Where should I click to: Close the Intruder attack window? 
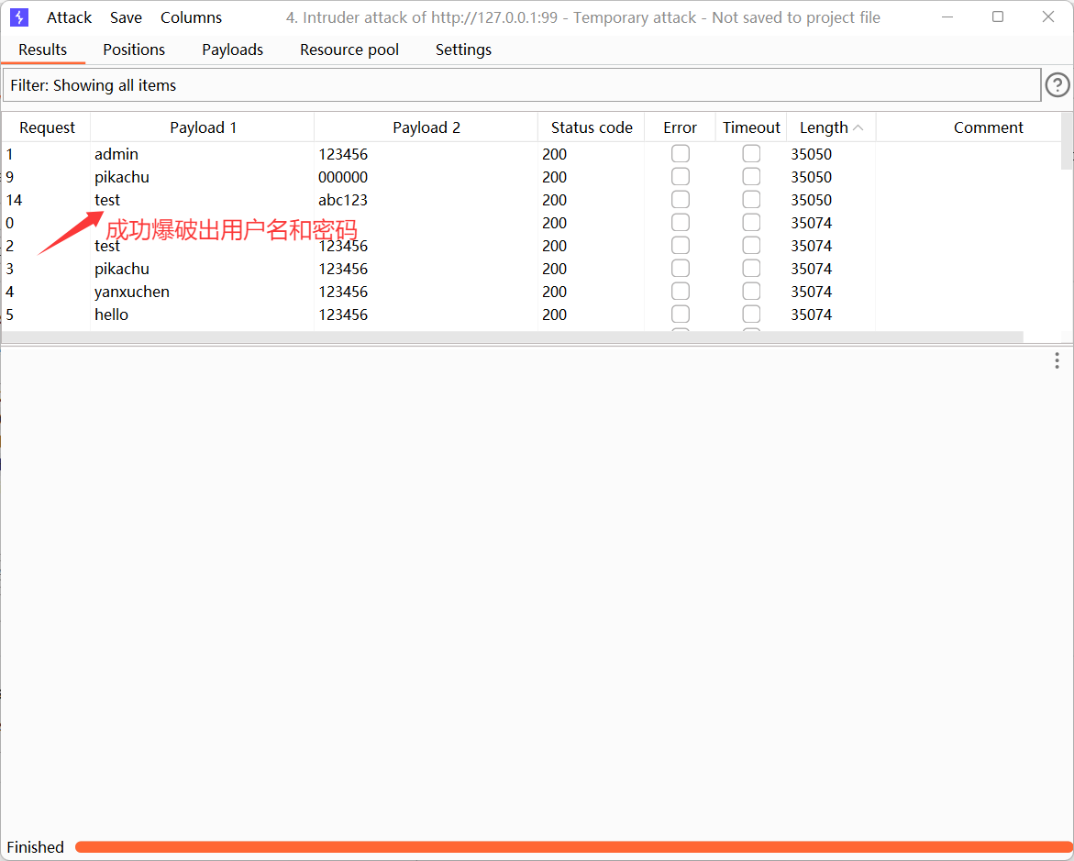pos(1048,17)
